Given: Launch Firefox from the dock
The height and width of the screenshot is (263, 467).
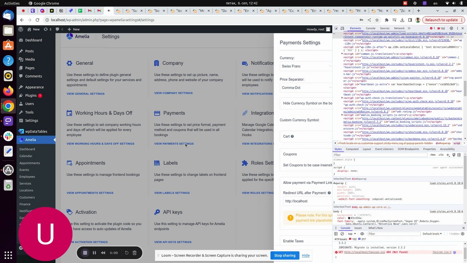Looking at the screenshot, I should click(x=8, y=91).
